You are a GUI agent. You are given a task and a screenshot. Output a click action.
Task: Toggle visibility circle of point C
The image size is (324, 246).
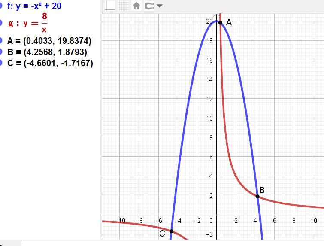[1, 63]
